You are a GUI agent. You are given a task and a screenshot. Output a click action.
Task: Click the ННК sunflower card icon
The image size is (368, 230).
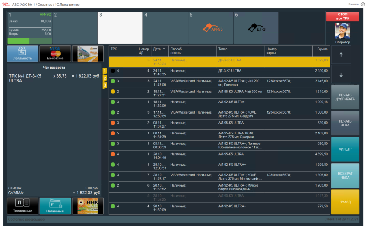click(x=88, y=206)
